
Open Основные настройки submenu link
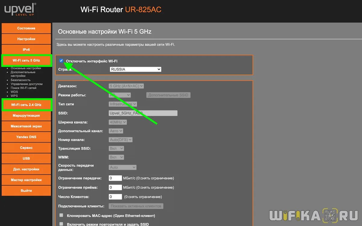pos(26,68)
